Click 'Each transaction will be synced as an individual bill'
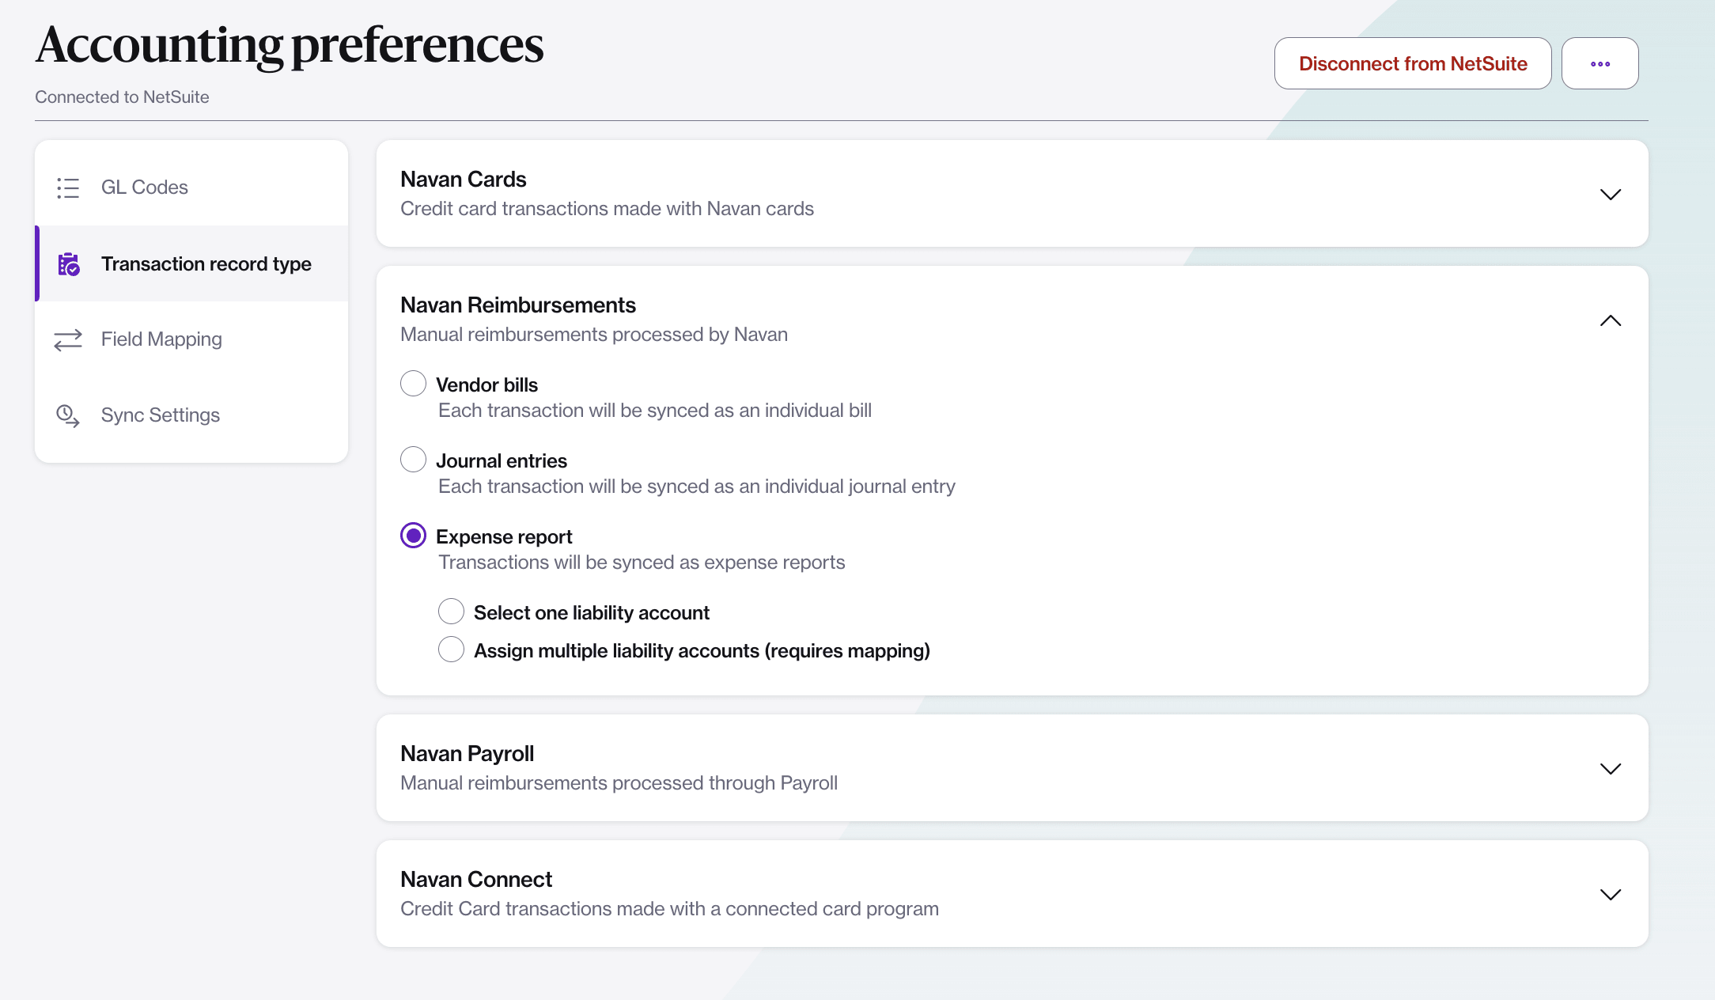The image size is (1715, 1000). pyautogui.click(x=655, y=411)
